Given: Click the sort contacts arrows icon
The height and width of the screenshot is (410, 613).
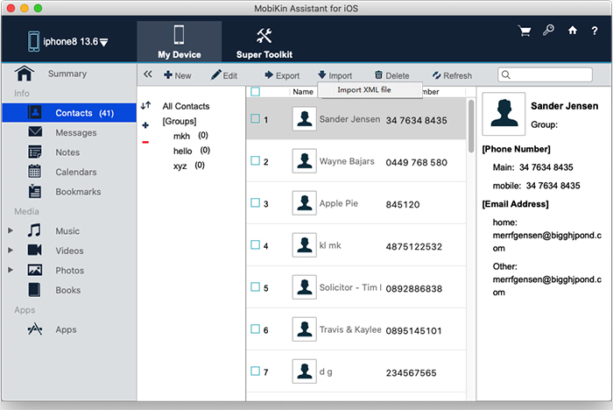Looking at the screenshot, I should [x=146, y=105].
